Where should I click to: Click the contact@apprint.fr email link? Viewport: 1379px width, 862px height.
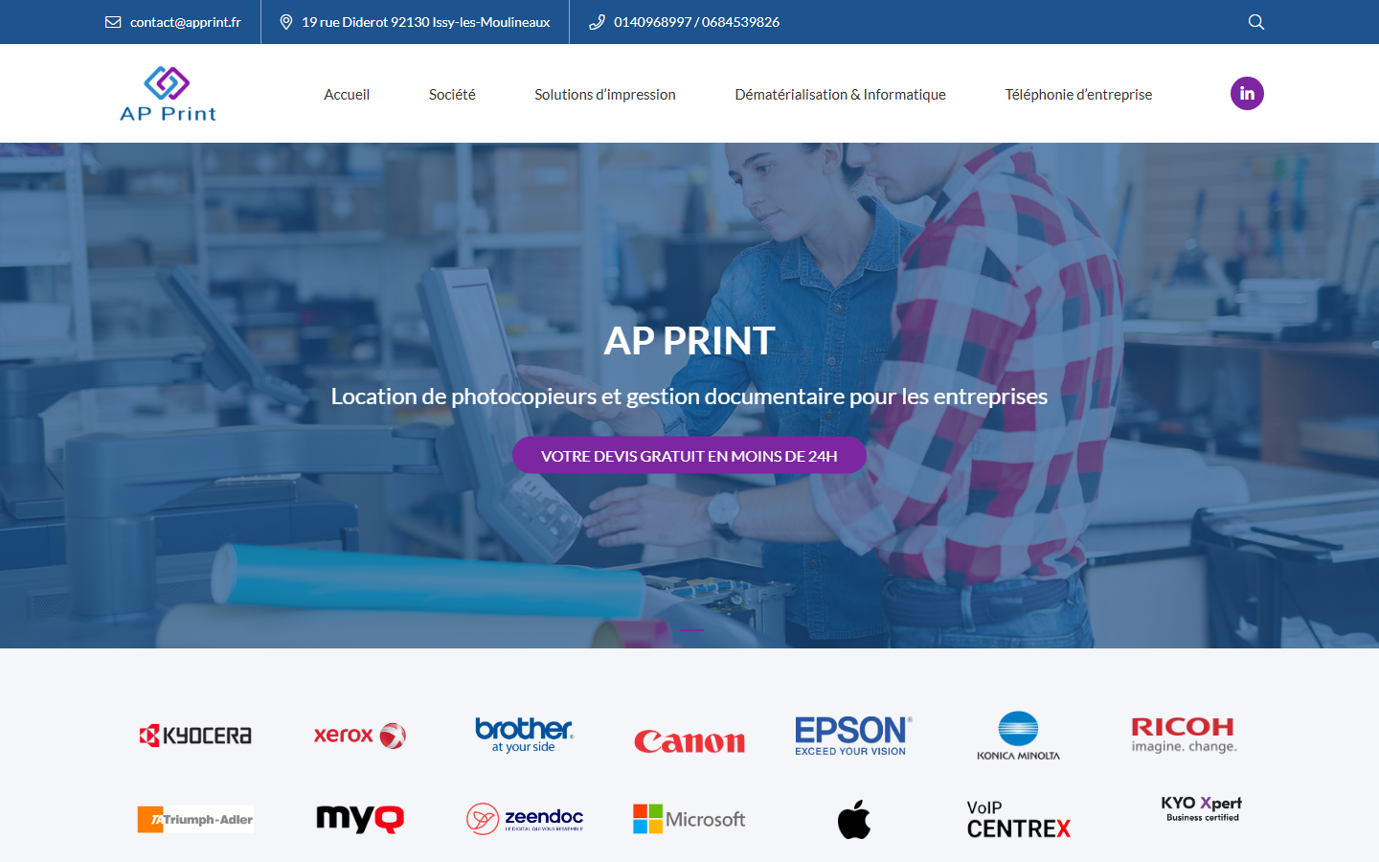tap(186, 22)
